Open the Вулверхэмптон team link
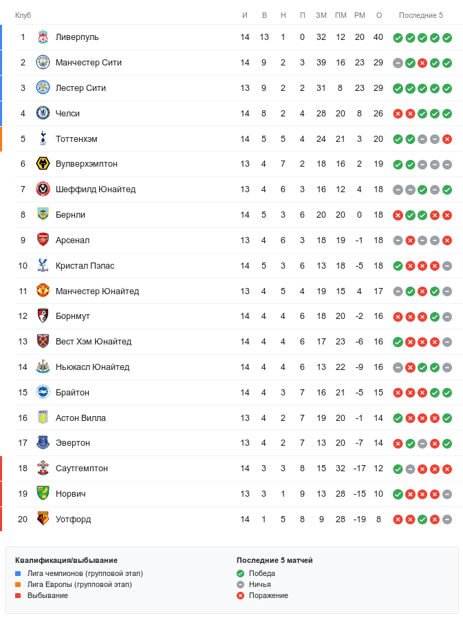The height and width of the screenshot is (618, 463). point(86,164)
